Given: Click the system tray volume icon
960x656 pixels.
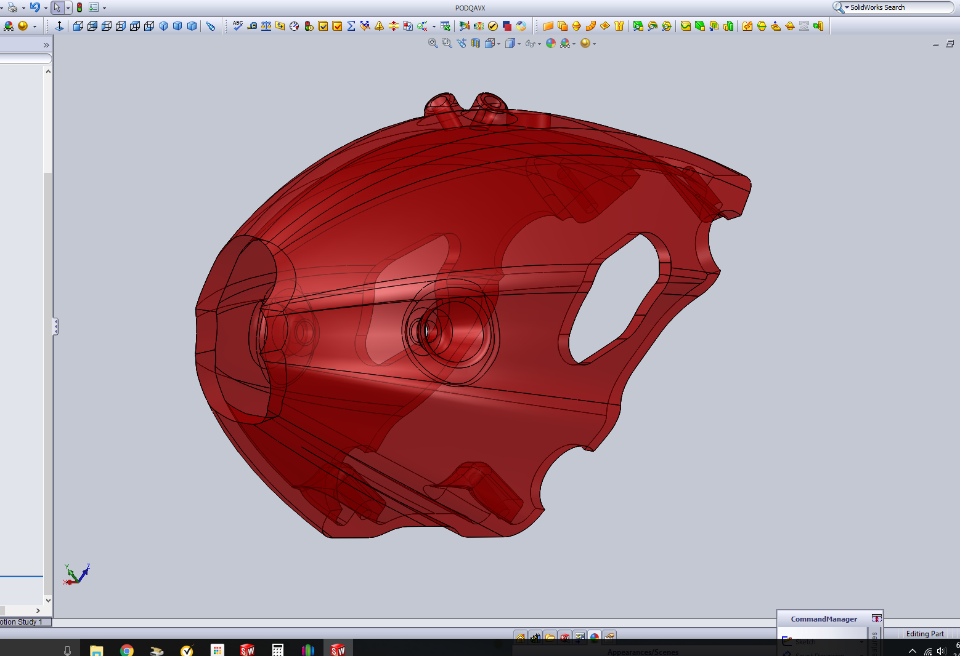Looking at the screenshot, I should point(941,651).
